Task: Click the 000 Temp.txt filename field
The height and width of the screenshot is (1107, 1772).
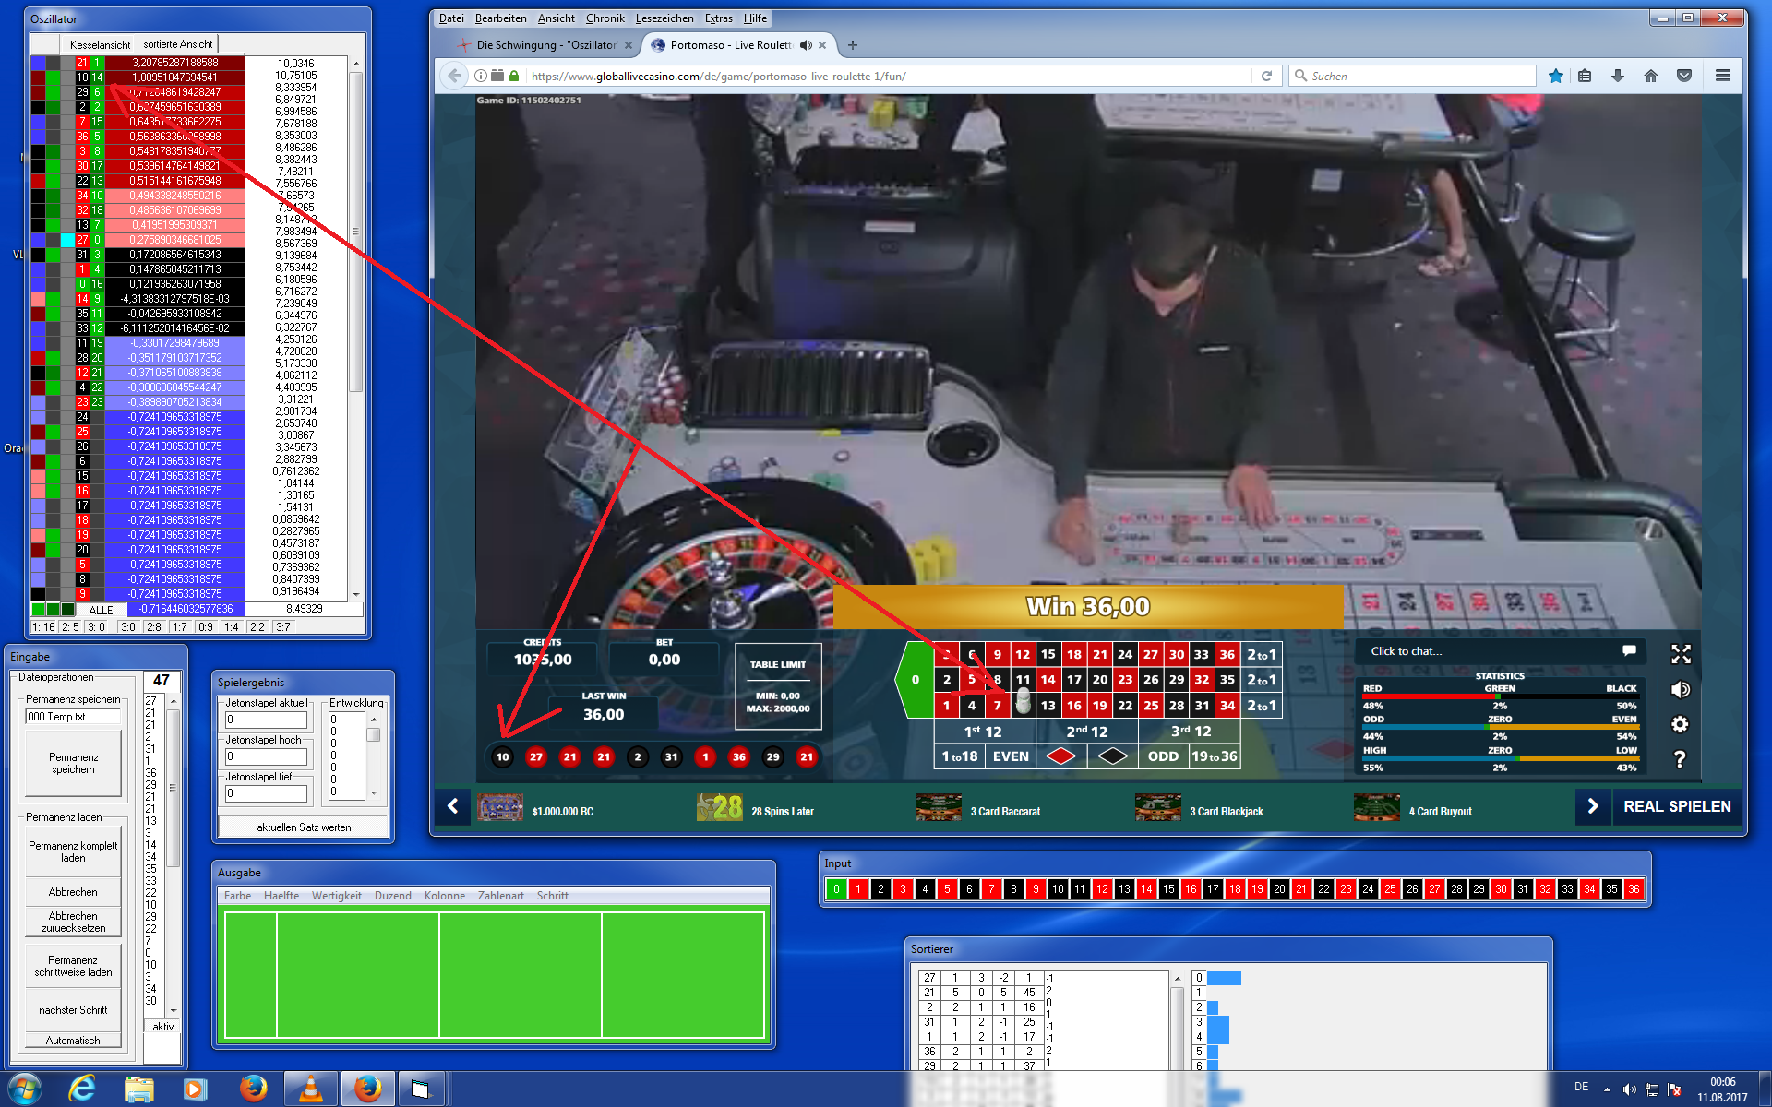Action: click(73, 717)
